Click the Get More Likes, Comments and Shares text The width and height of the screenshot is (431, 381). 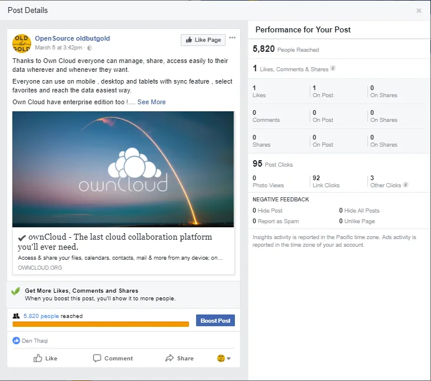tap(82, 291)
